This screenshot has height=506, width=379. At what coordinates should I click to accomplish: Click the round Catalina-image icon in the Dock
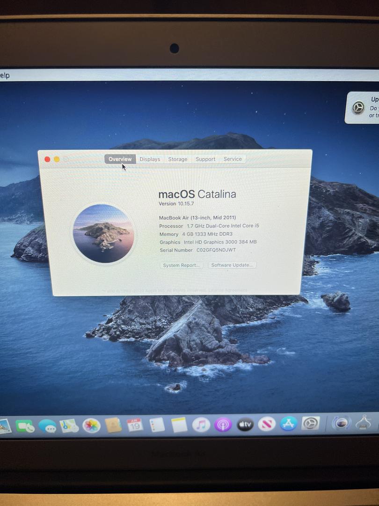point(341,423)
